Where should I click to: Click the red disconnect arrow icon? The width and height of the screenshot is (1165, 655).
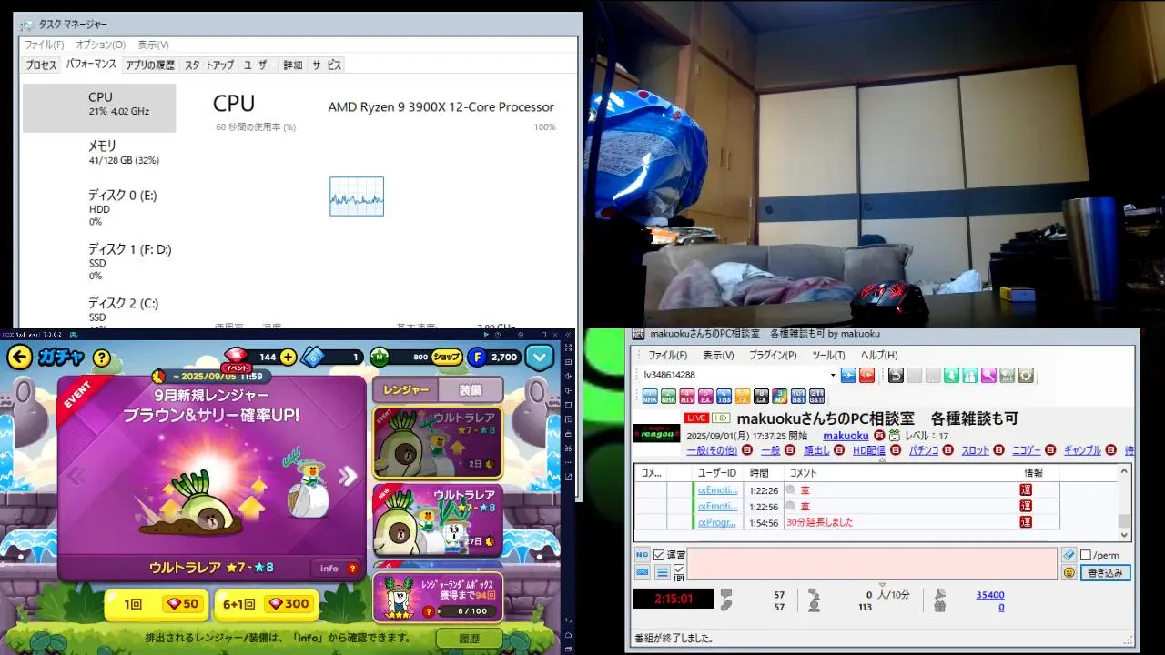tap(866, 375)
